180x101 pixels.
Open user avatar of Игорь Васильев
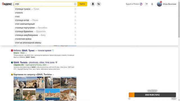pyautogui.click(x=159, y=4)
